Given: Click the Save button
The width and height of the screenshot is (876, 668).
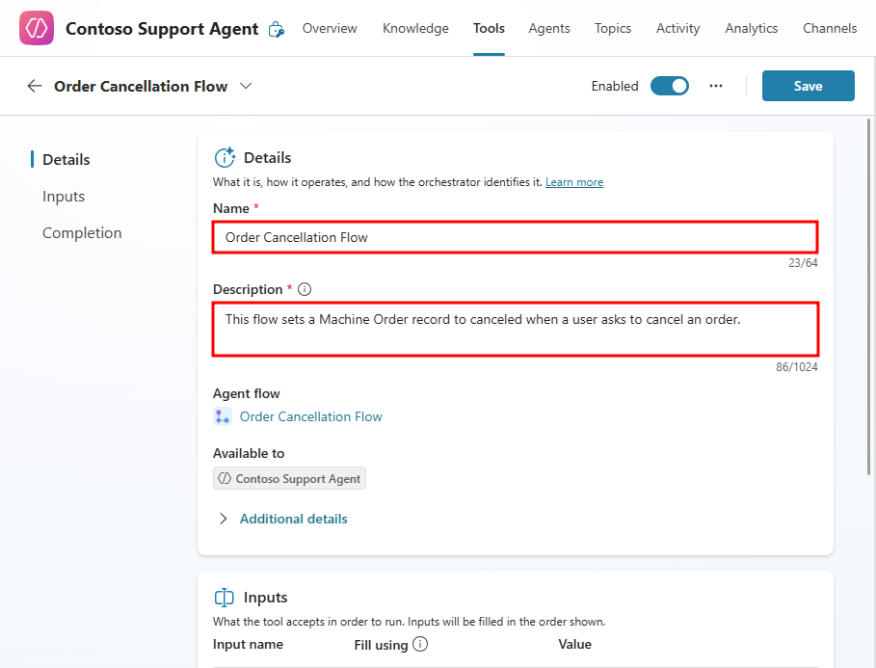Looking at the screenshot, I should tap(808, 86).
